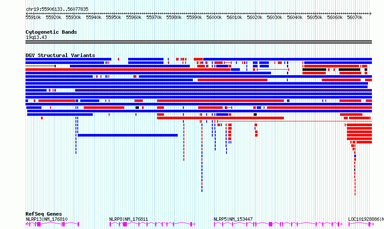This screenshot has height=229, width=384.
Task: Select the 55930k position on the ruler
Action: tap(73, 17)
